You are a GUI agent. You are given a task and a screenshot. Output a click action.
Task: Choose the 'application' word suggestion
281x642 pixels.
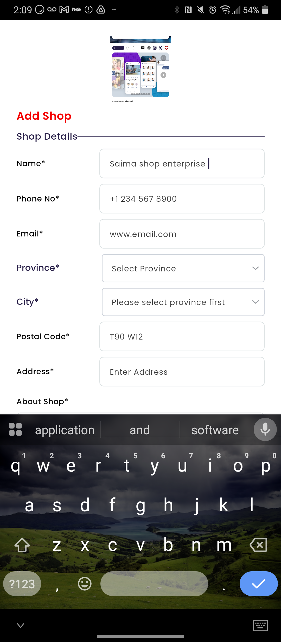[65, 430]
